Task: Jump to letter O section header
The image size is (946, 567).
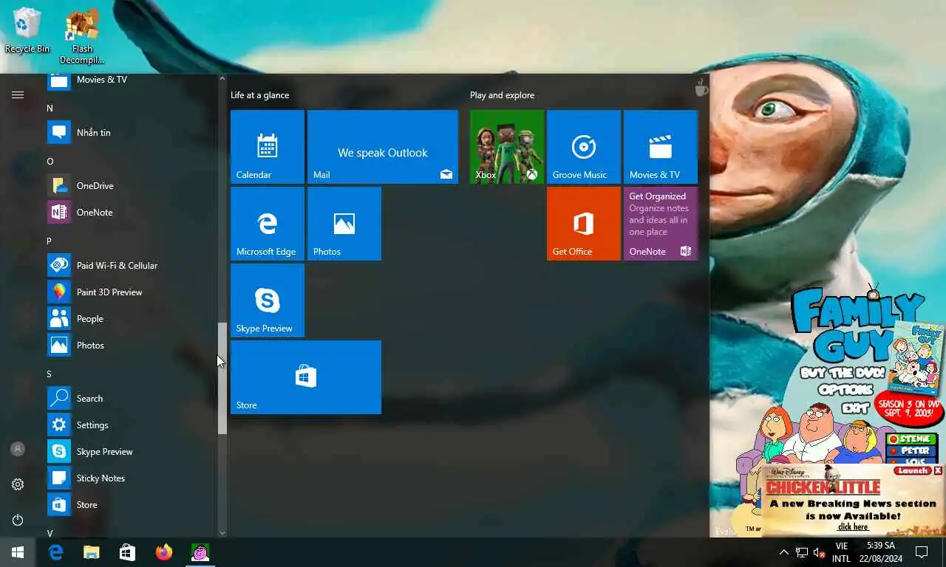Action: [50, 161]
